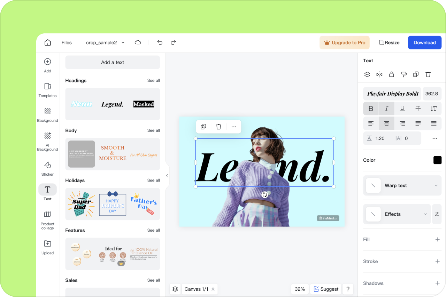Align text left

[x=371, y=123]
